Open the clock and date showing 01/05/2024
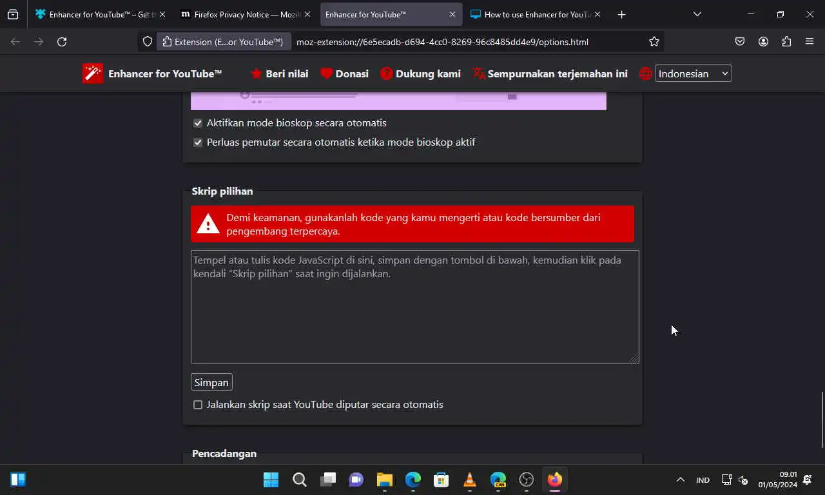825x495 pixels. [x=777, y=480]
